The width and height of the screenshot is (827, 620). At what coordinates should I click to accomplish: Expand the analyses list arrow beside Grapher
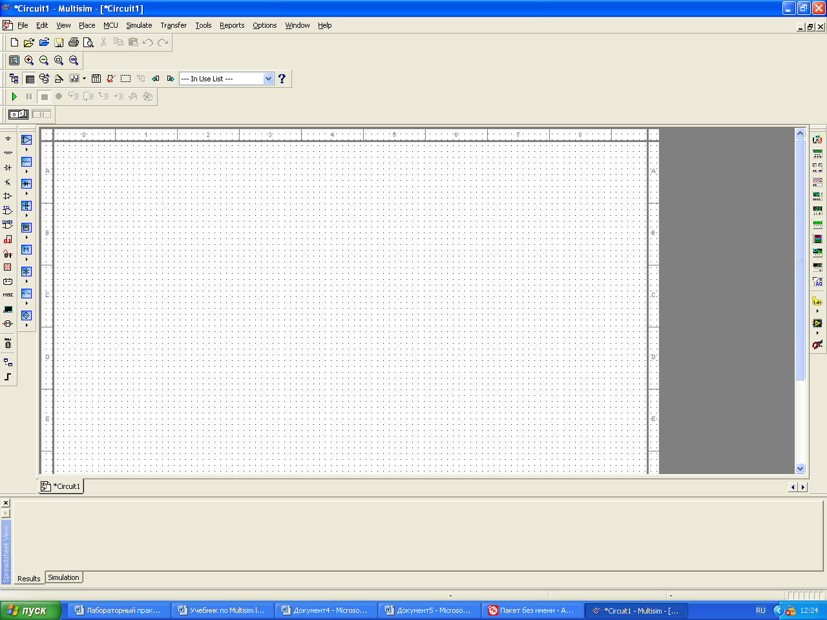click(84, 79)
